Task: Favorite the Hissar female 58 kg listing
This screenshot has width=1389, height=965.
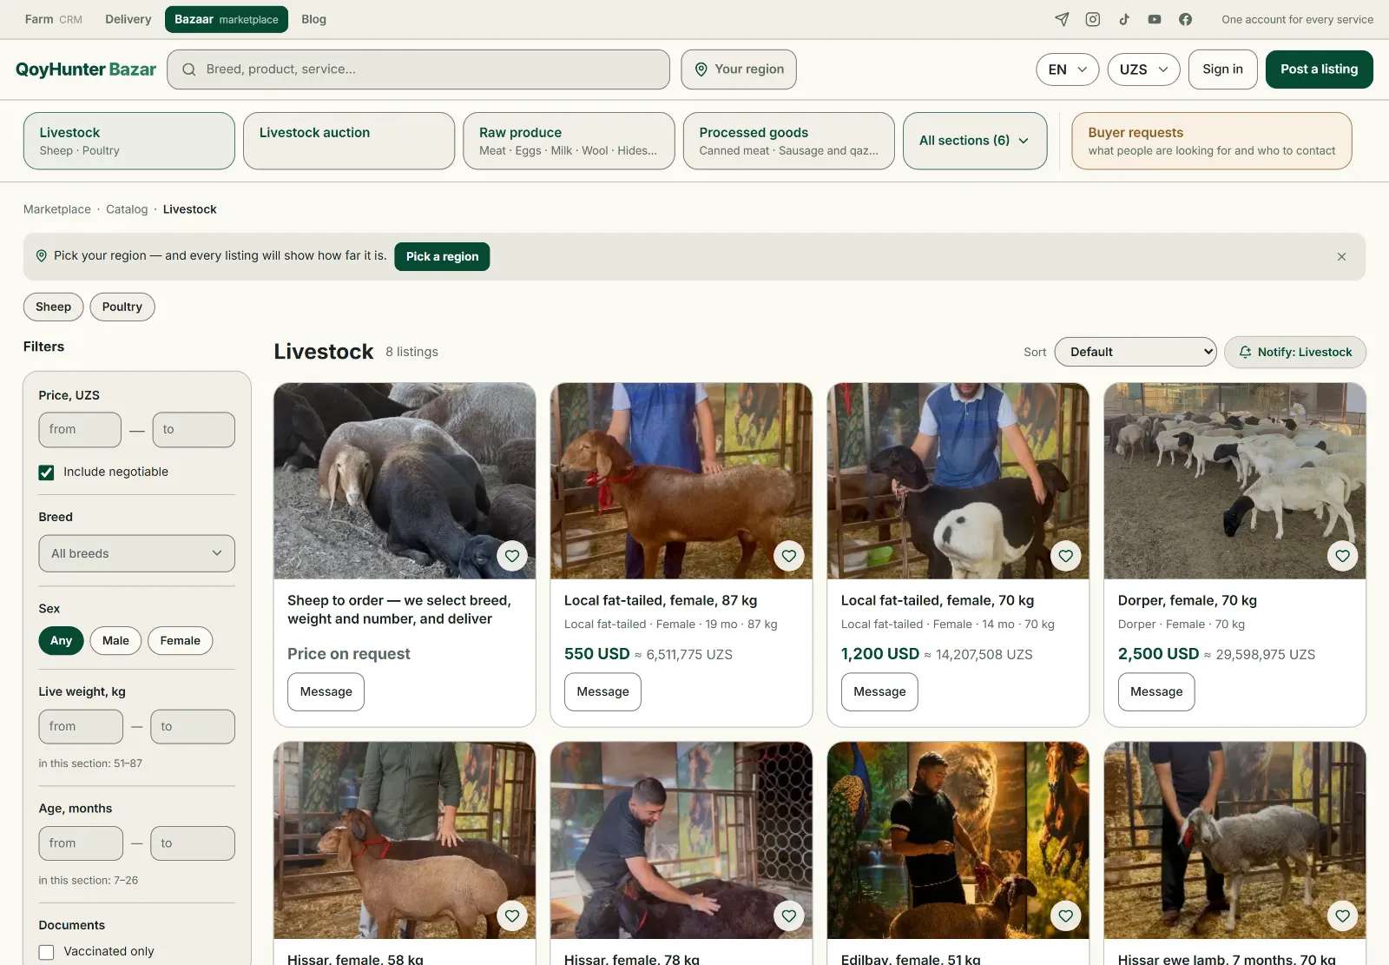Action: [x=512, y=915]
